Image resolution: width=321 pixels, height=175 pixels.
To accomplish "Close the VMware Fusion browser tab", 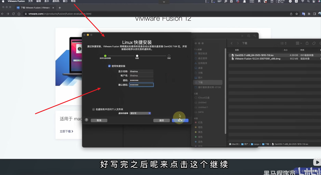I will click(x=53, y=8).
